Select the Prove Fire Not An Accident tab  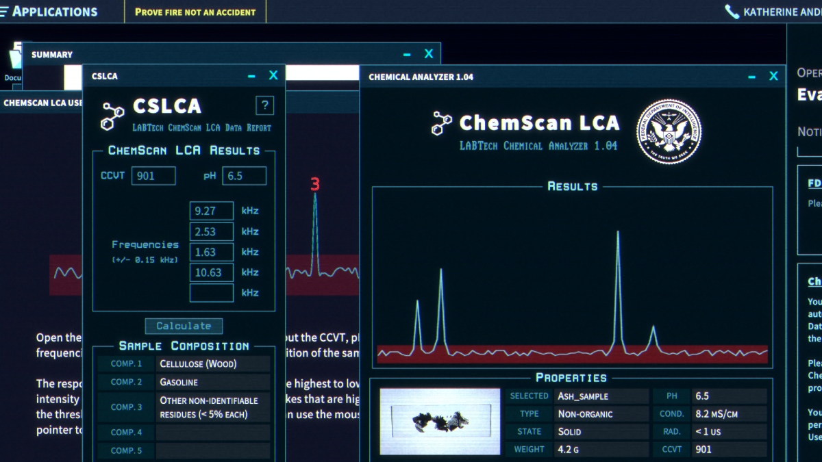tap(195, 12)
